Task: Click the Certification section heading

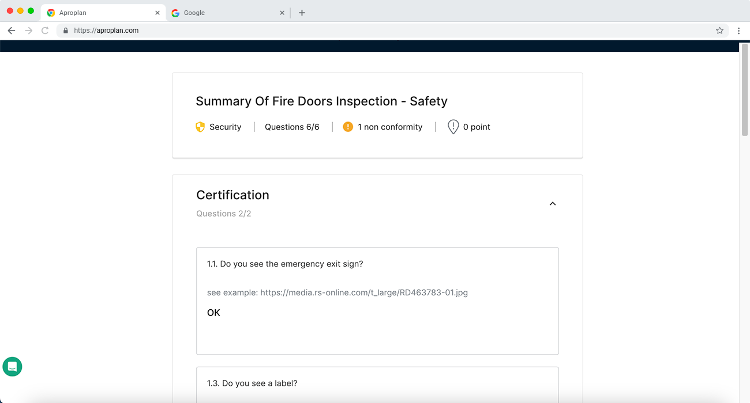Action: 232,195
